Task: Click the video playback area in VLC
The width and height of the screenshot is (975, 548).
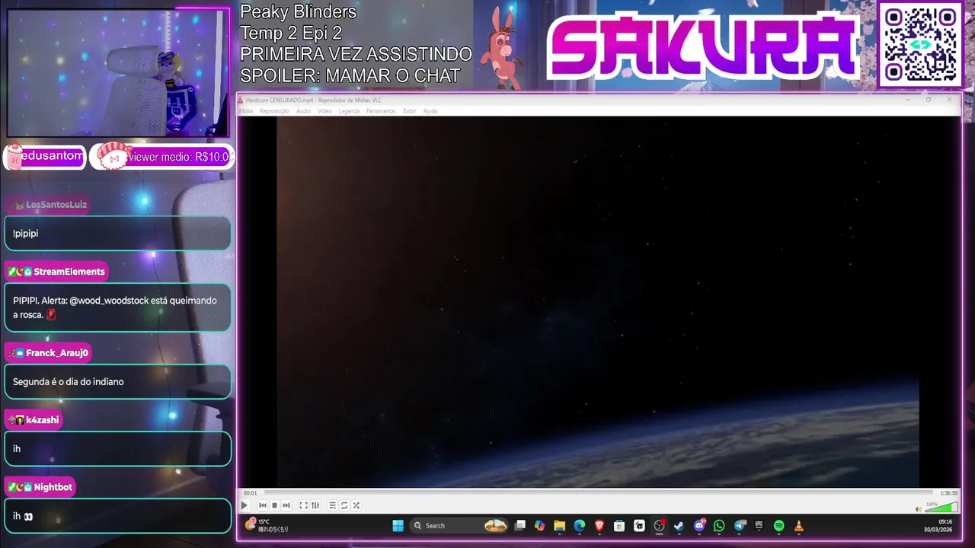Action: (598, 302)
